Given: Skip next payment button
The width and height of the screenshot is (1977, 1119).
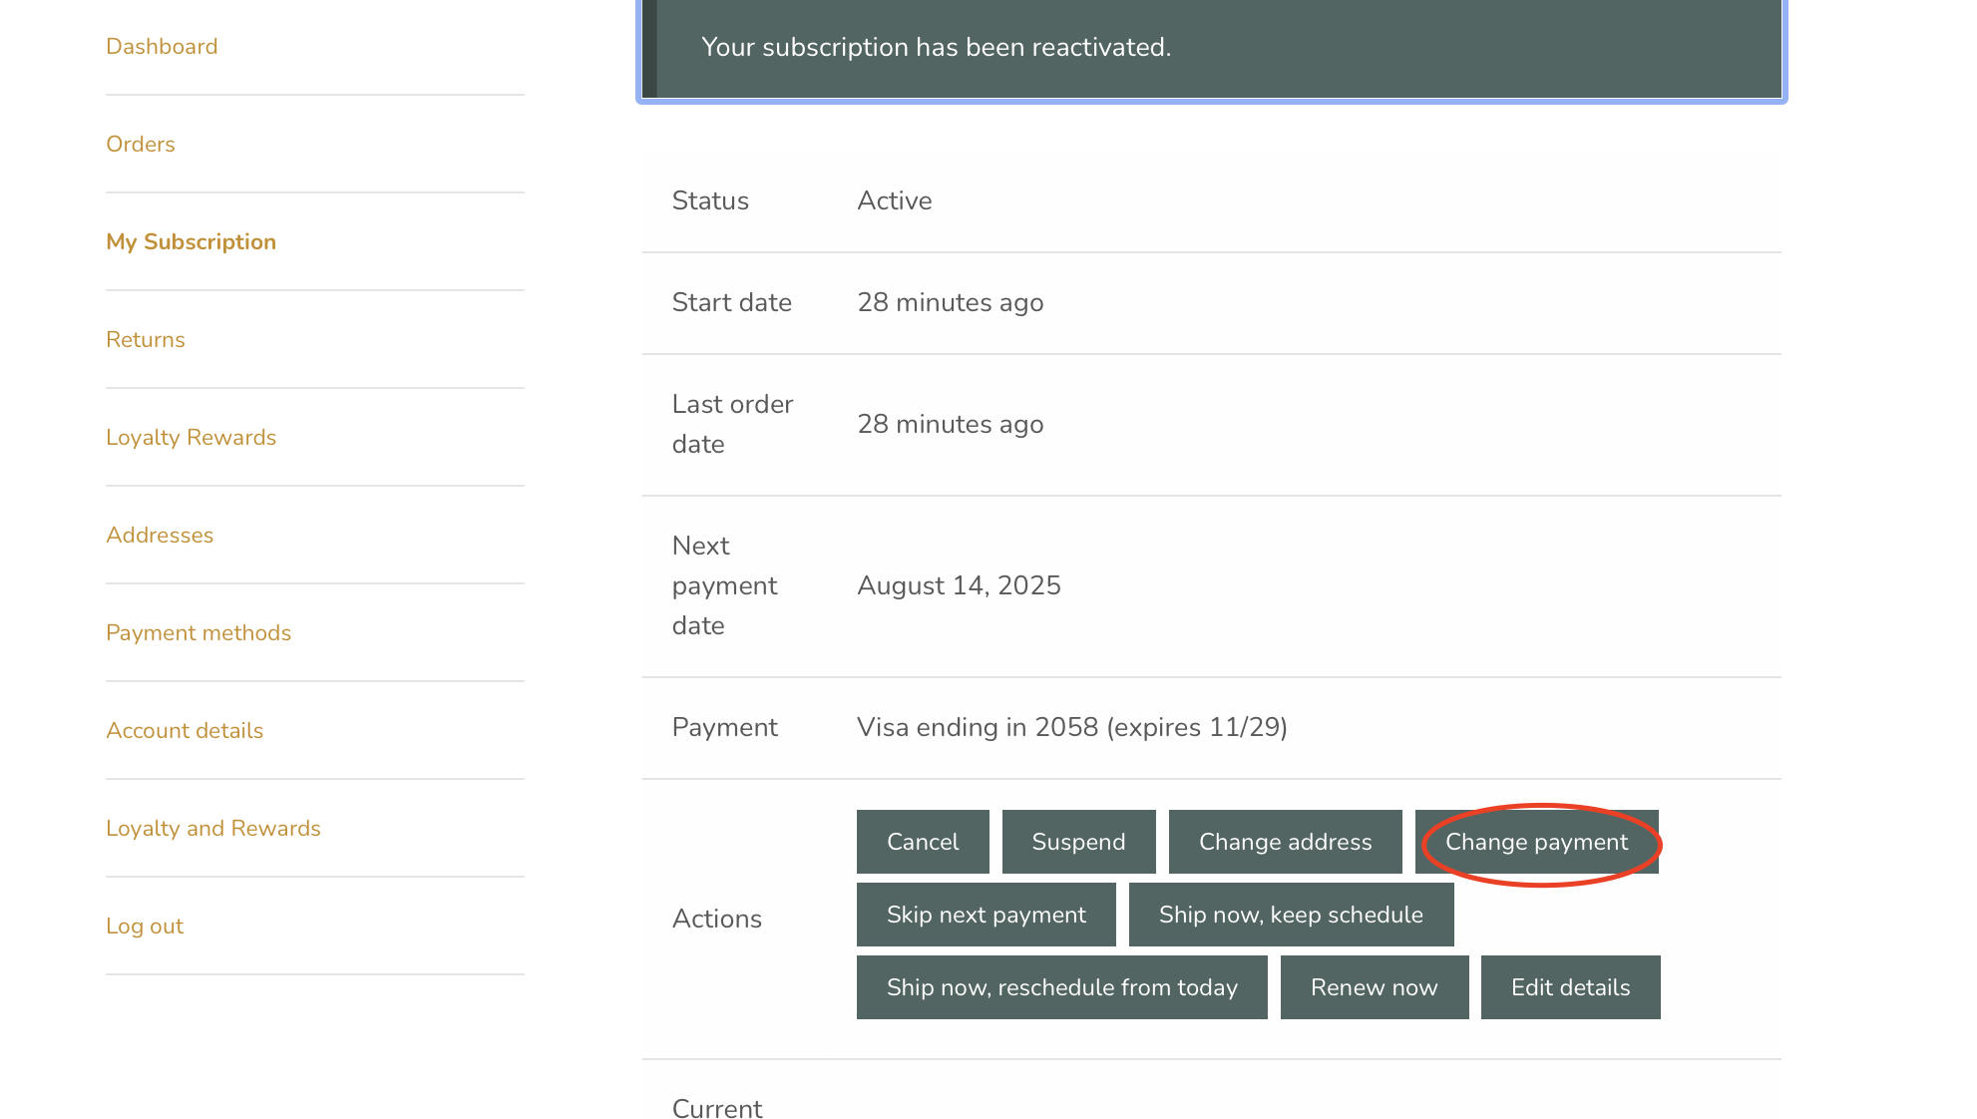Looking at the screenshot, I should [986, 915].
